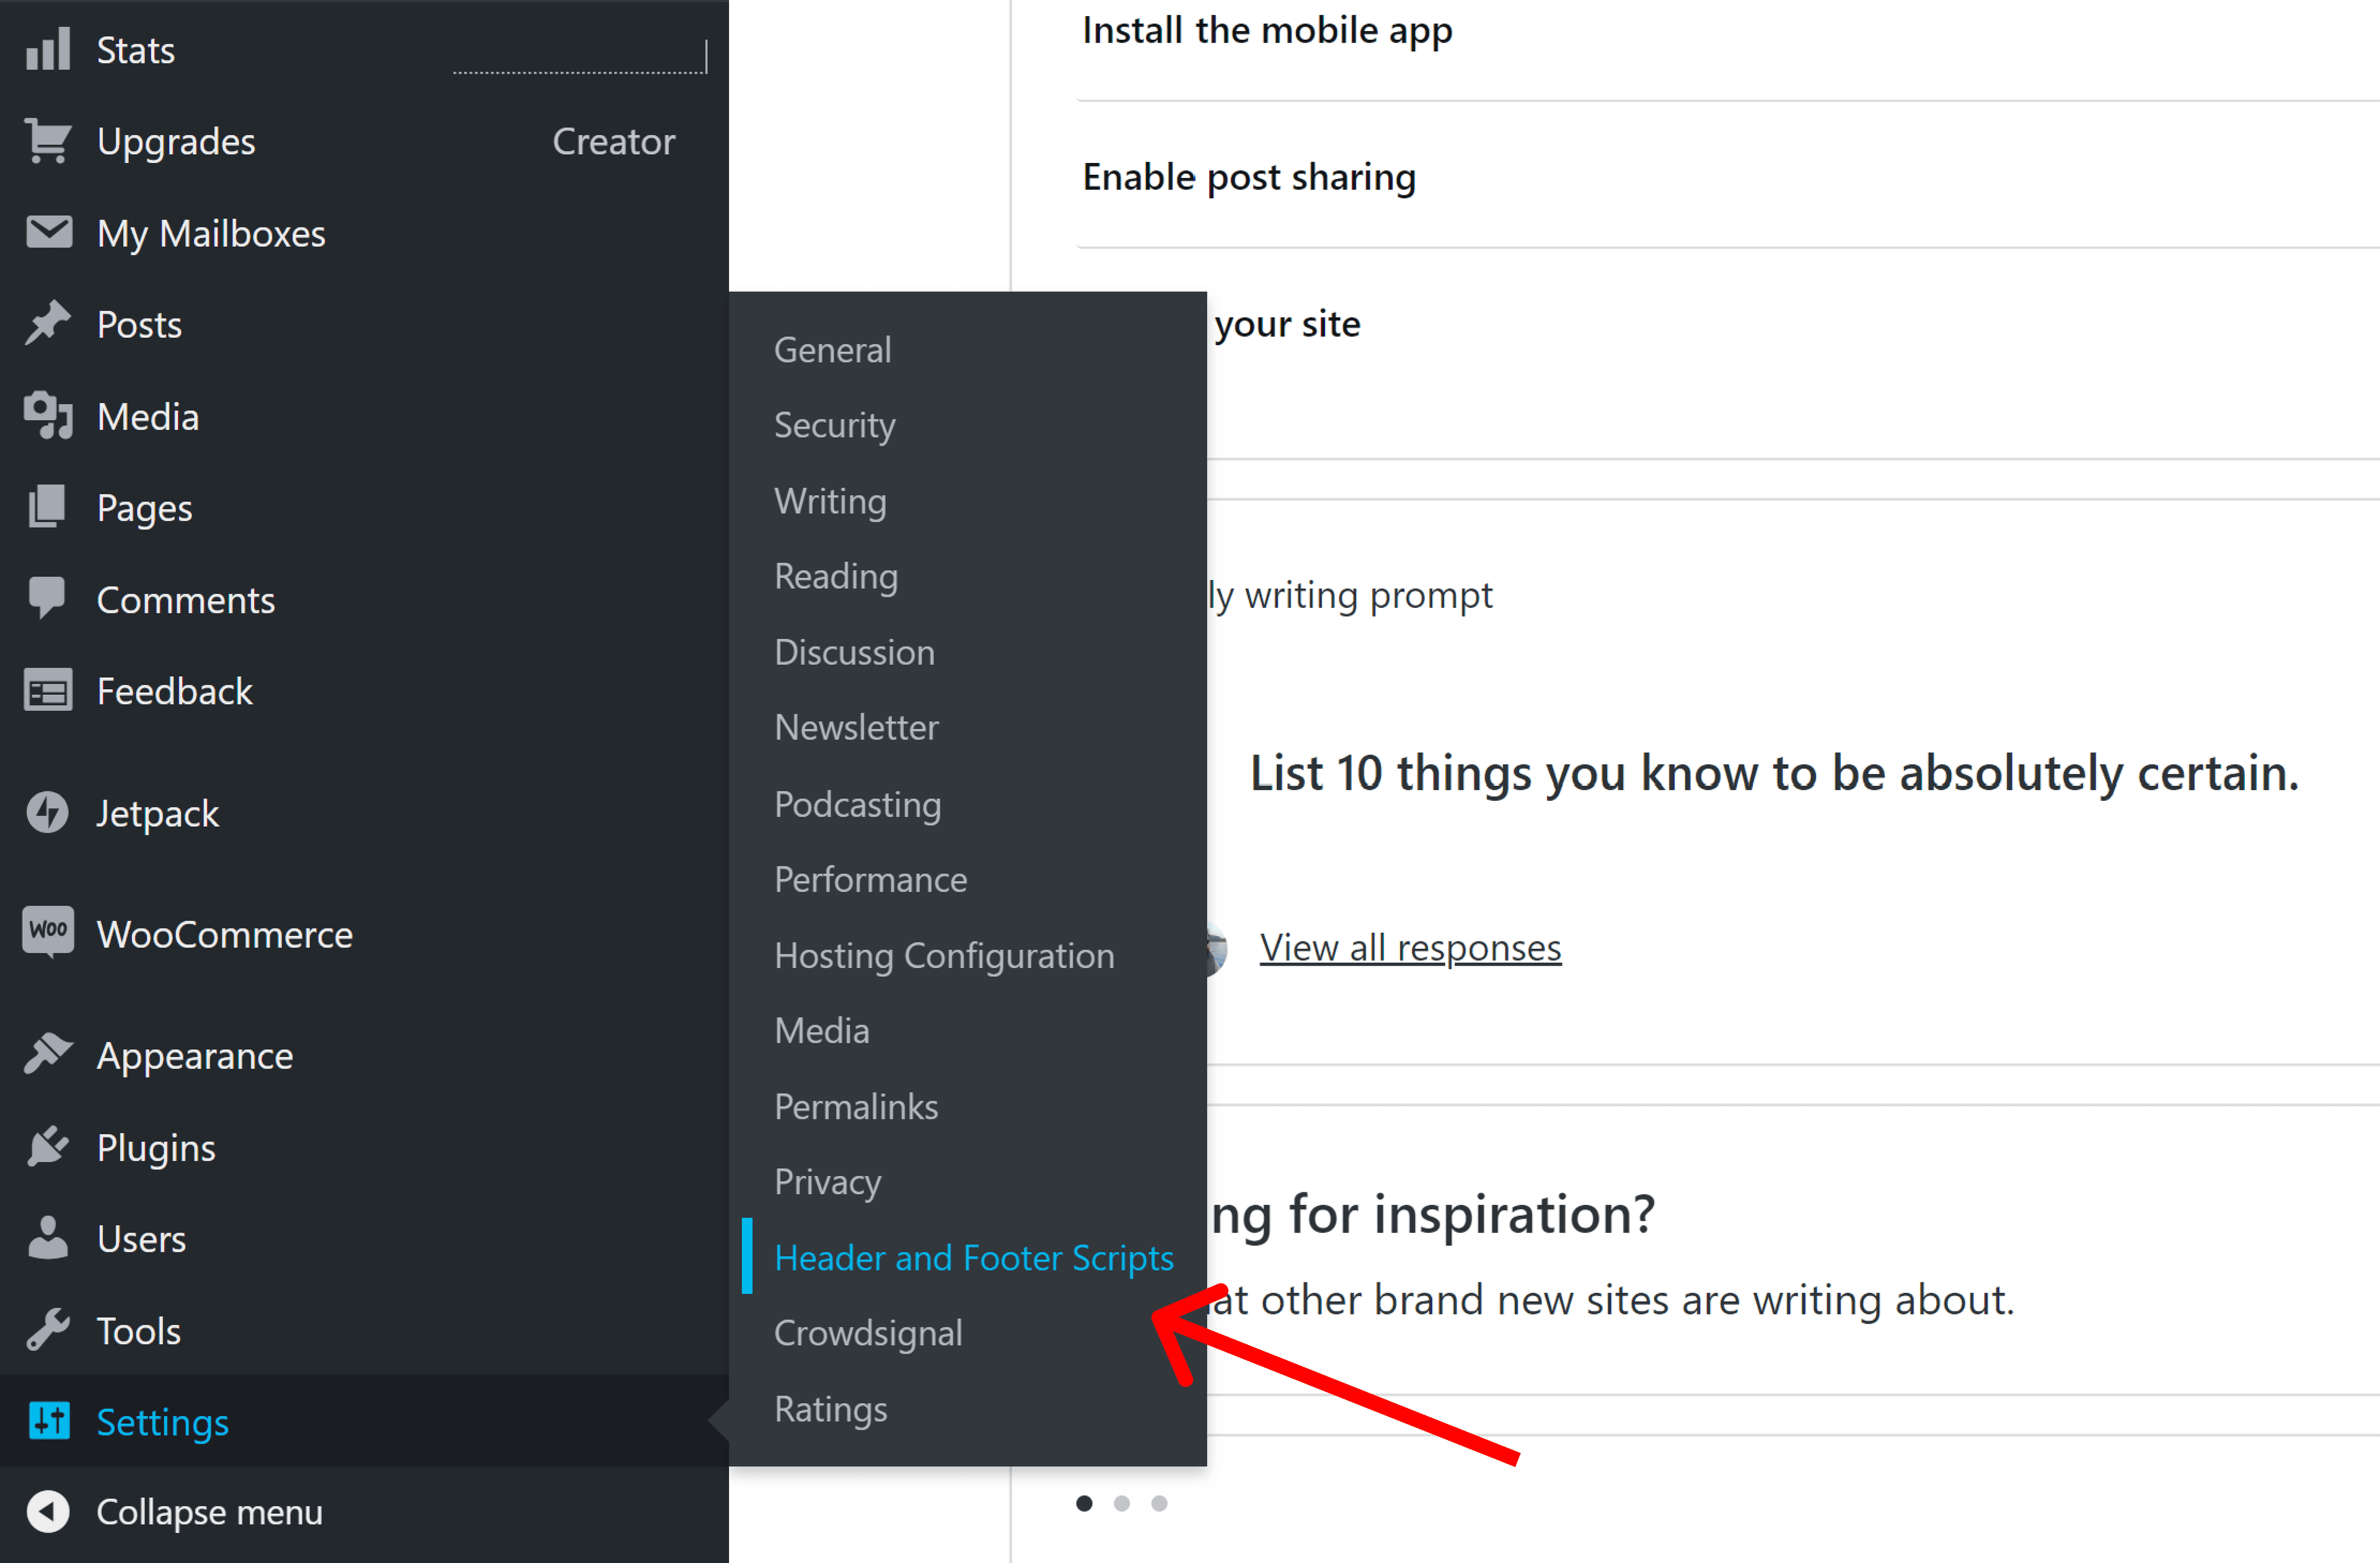This screenshot has height=1563, width=2380.
Task: Select Header and Footer Scripts option
Action: (971, 1257)
